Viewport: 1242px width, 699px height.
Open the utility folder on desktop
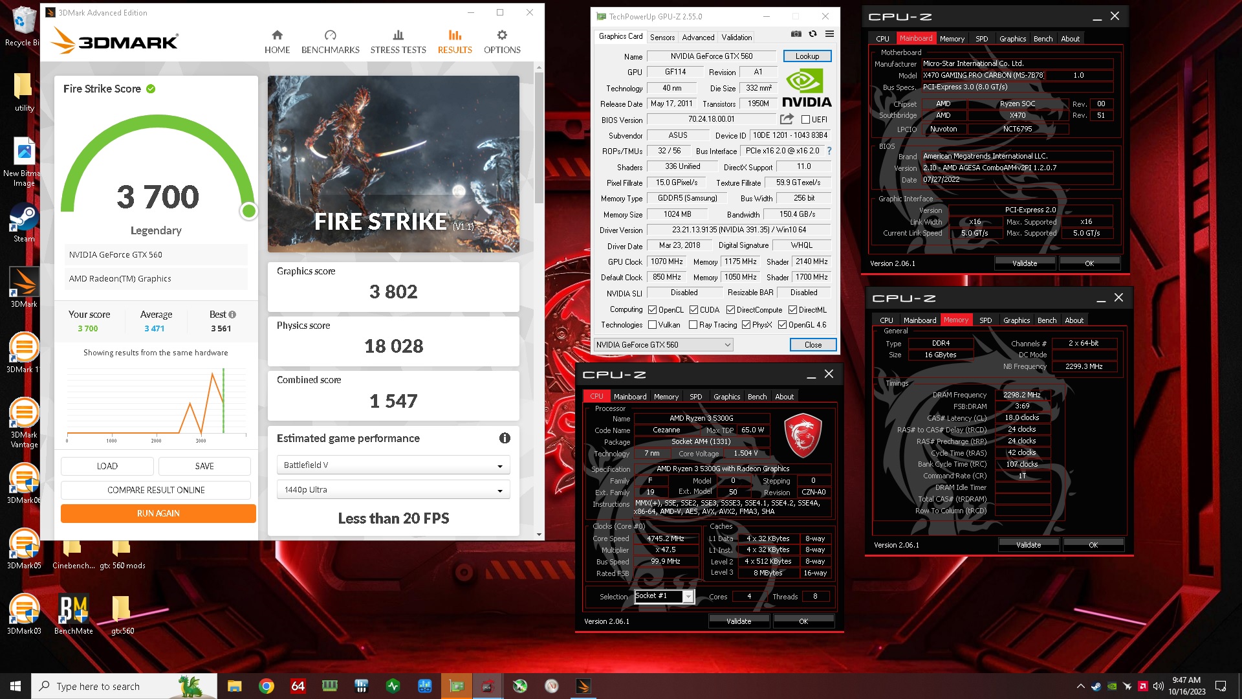tap(24, 92)
